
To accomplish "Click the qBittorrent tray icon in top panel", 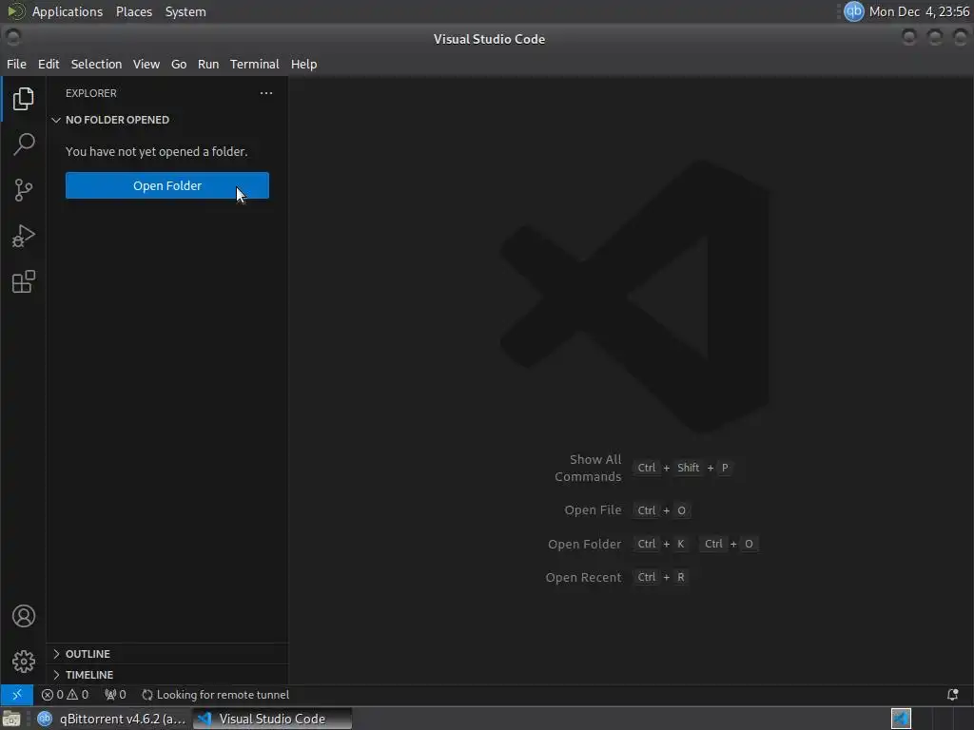I will point(853,11).
